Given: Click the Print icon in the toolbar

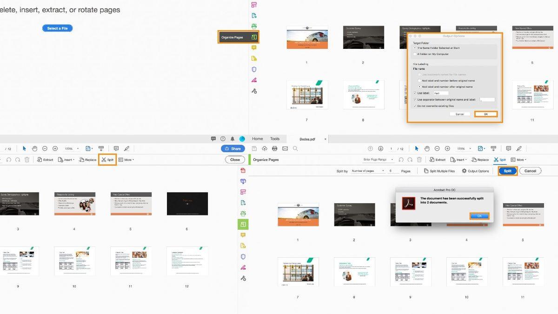Looking at the screenshot, I should point(274,148).
